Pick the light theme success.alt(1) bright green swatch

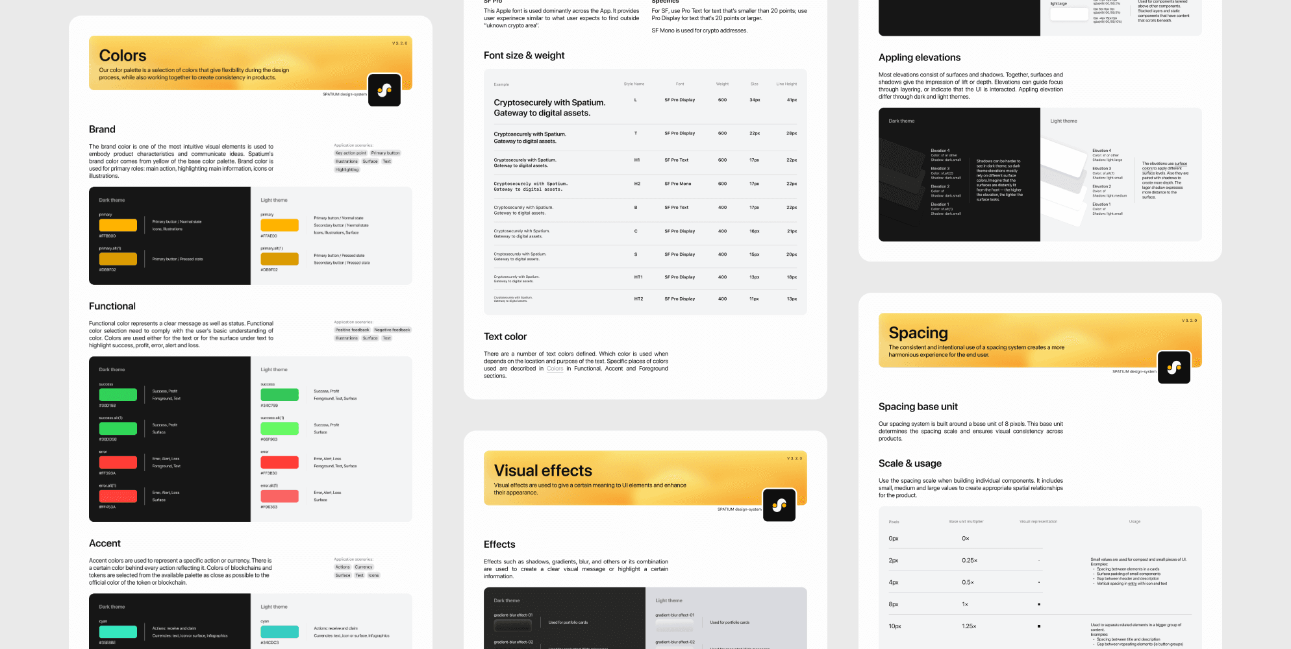pos(280,428)
